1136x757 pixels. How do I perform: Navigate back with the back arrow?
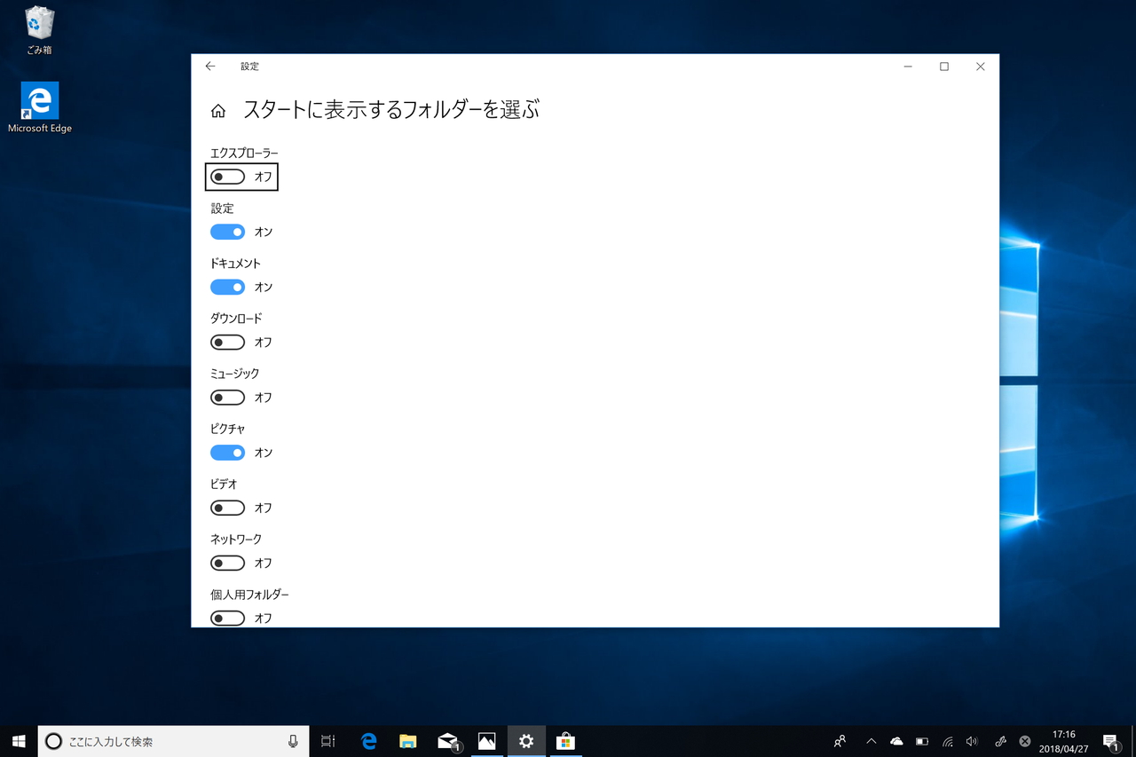[x=210, y=66]
